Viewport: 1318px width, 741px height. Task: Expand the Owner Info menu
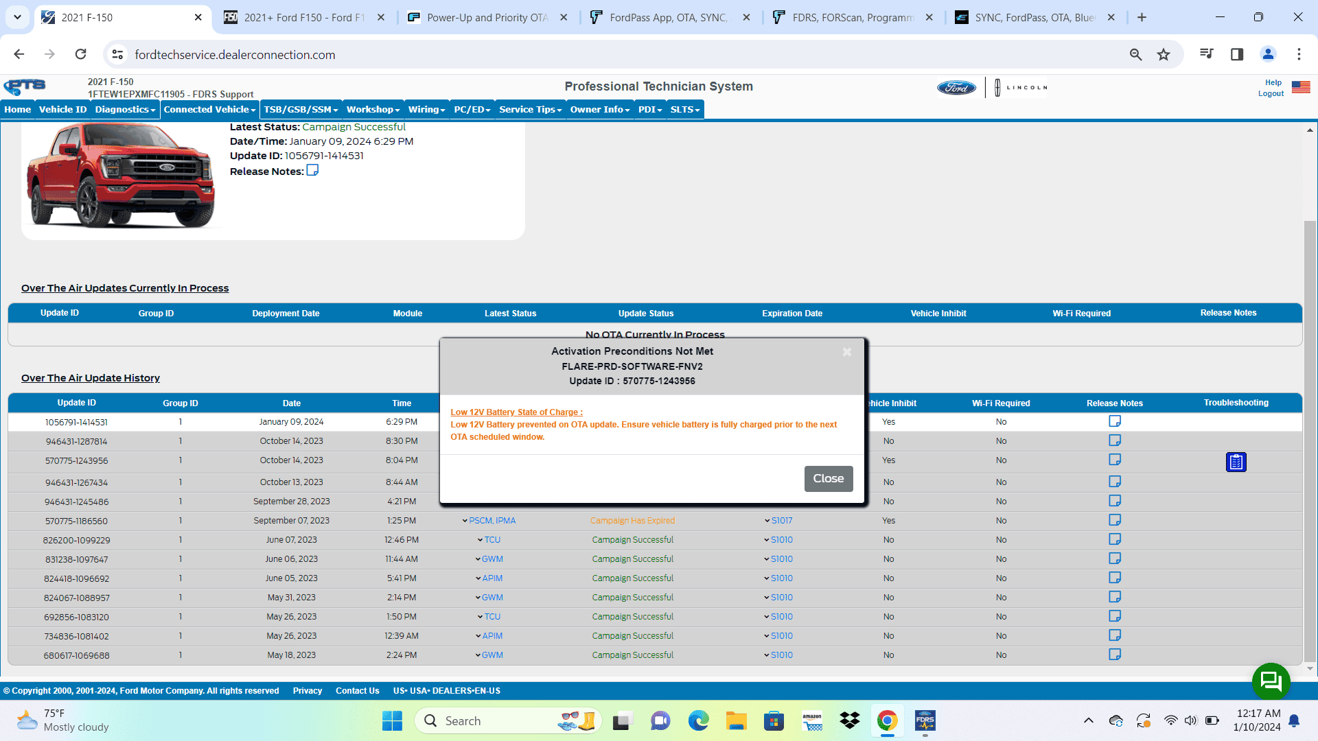click(x=599, y=110)
